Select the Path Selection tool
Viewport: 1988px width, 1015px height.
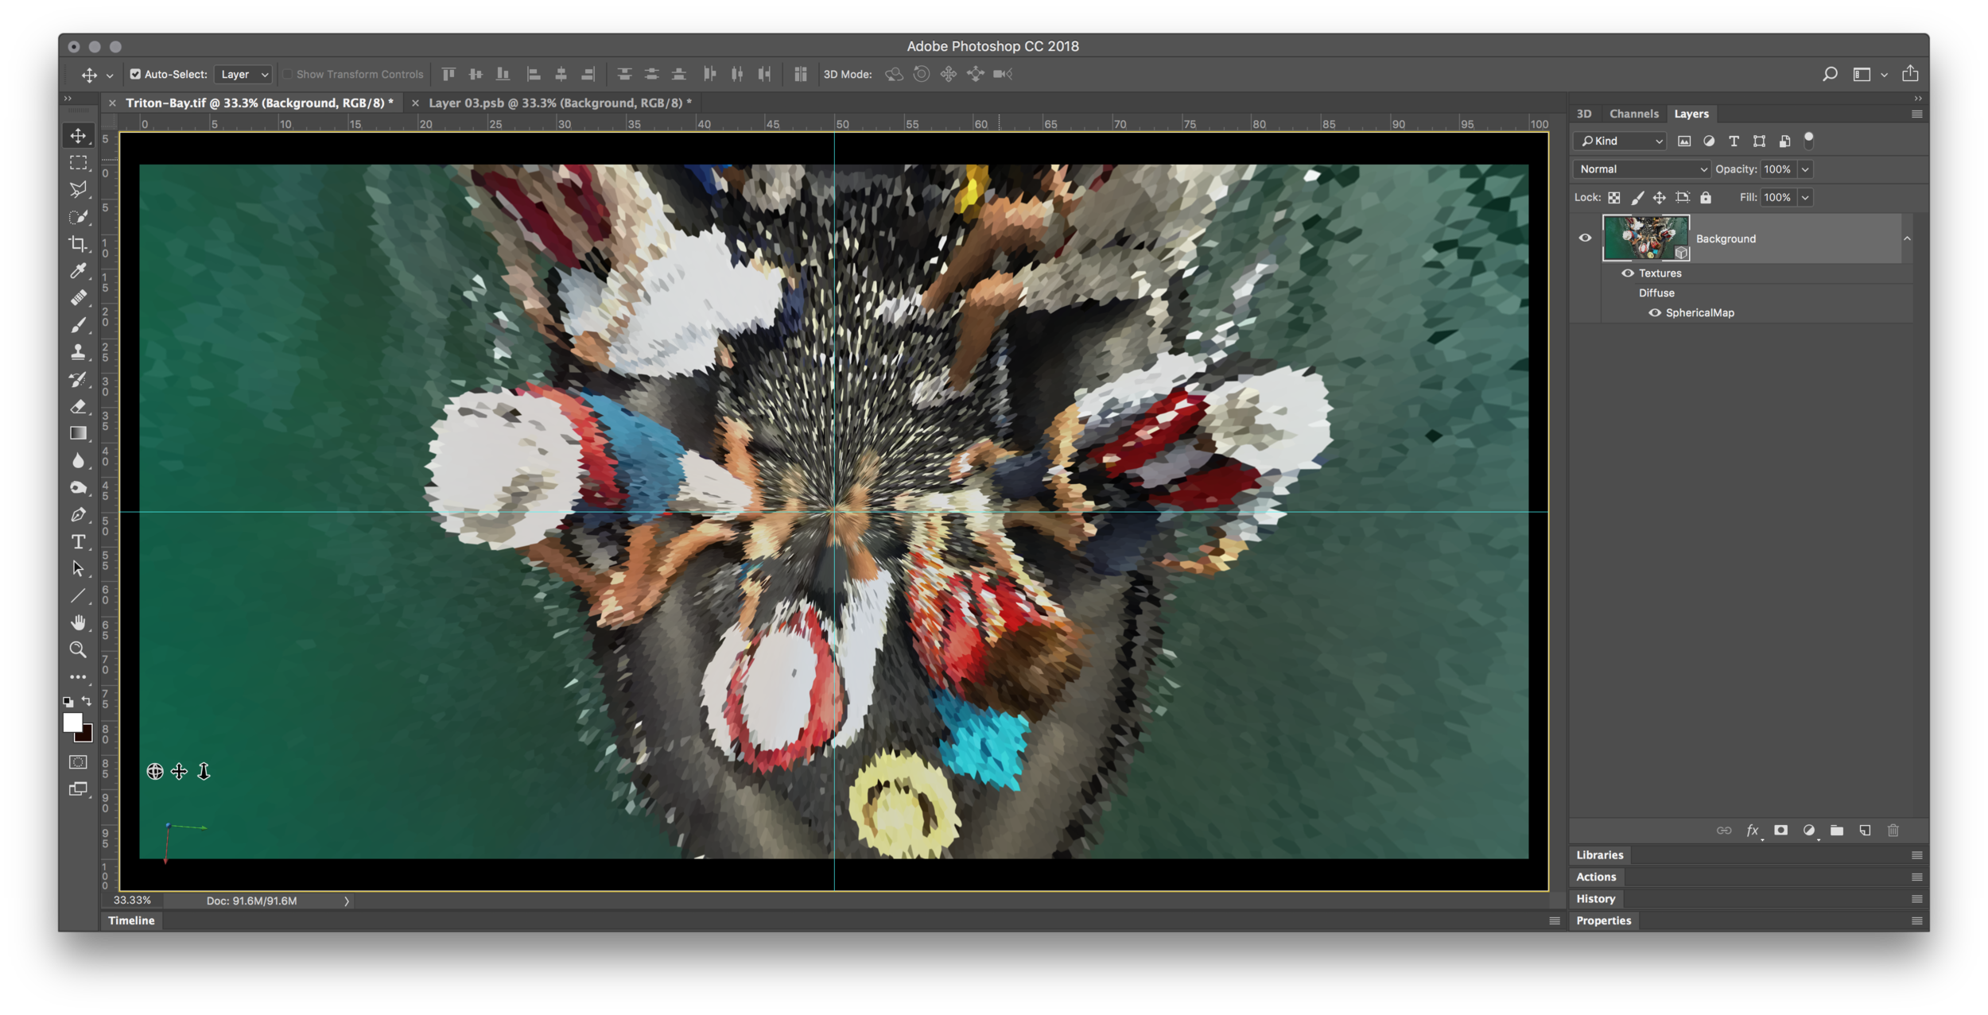click(78, 569)
